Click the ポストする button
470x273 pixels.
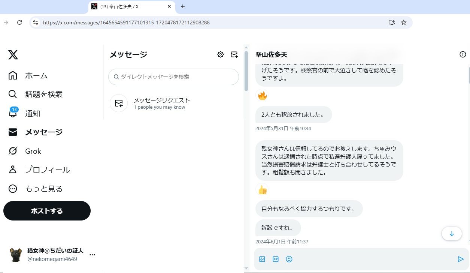pos(47,211)
